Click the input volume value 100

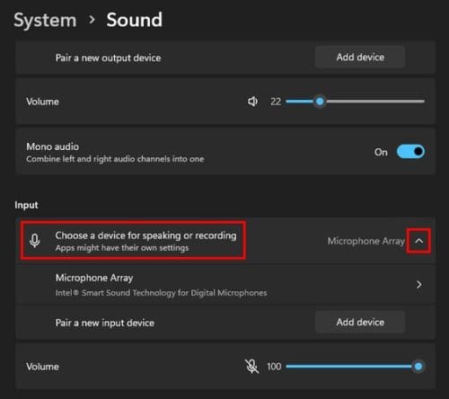[x=274, y=367]
